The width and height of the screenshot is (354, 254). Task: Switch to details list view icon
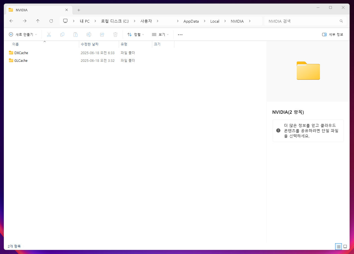[339, 247]
